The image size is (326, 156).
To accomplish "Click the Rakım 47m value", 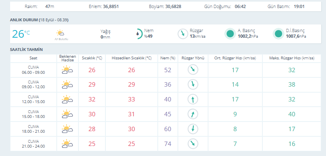I will click(50, 6).
